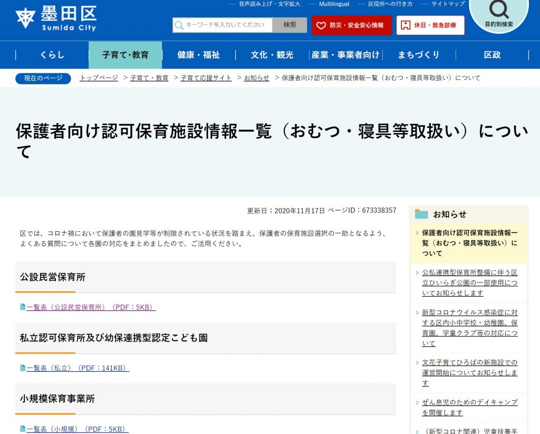Click the PDF file icon beside 一覧表(小規模)

tap(23, 429)
